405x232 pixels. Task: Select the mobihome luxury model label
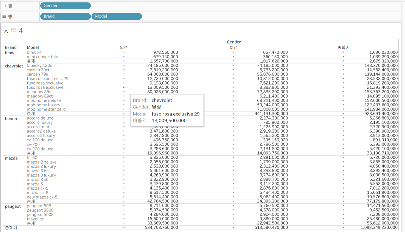point(44,105)
